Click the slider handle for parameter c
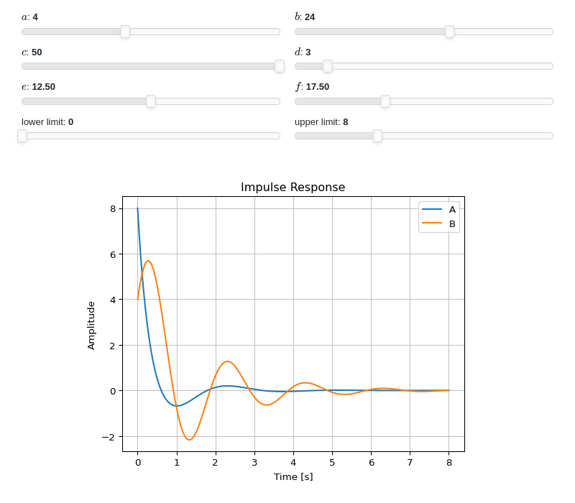The width and height of the screenshot is (575, 503). coord(280,66)
